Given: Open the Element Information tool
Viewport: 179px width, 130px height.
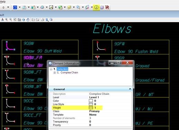Looking at the screenshot, I should [x=96, y=7].
